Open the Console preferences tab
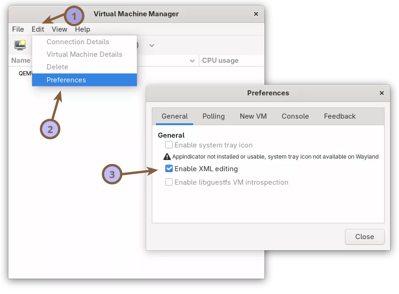Screen dimensions: 399x294 click(x=295, y=116)
